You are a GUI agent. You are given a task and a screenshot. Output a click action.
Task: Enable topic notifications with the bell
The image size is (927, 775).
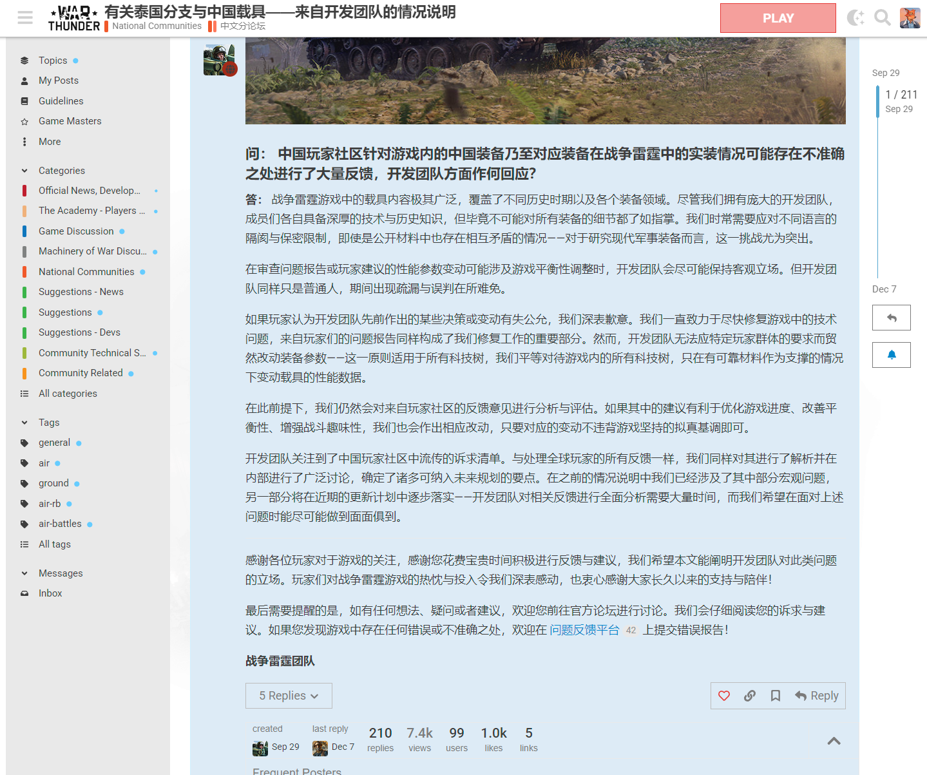coord(892,354)
